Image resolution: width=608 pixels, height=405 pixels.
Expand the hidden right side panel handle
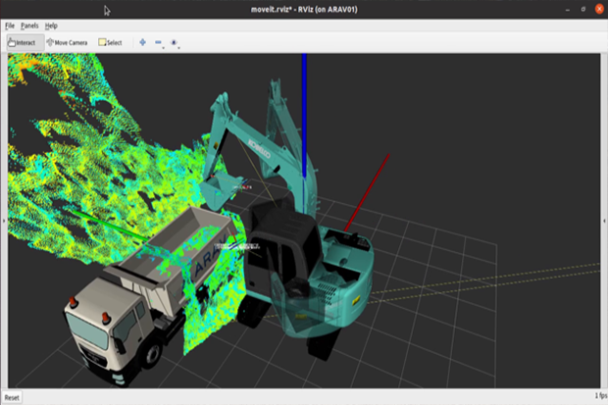point(604,222)
